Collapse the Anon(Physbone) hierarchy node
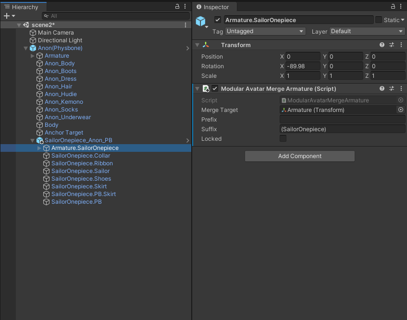The image size is (407, 320). (25, 48)
